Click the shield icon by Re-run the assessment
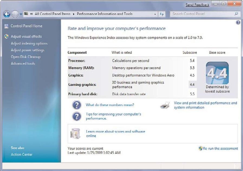Image resolution: width=243 pixels, height=171 pixels. pyautogui.click(x=200, y=149)
